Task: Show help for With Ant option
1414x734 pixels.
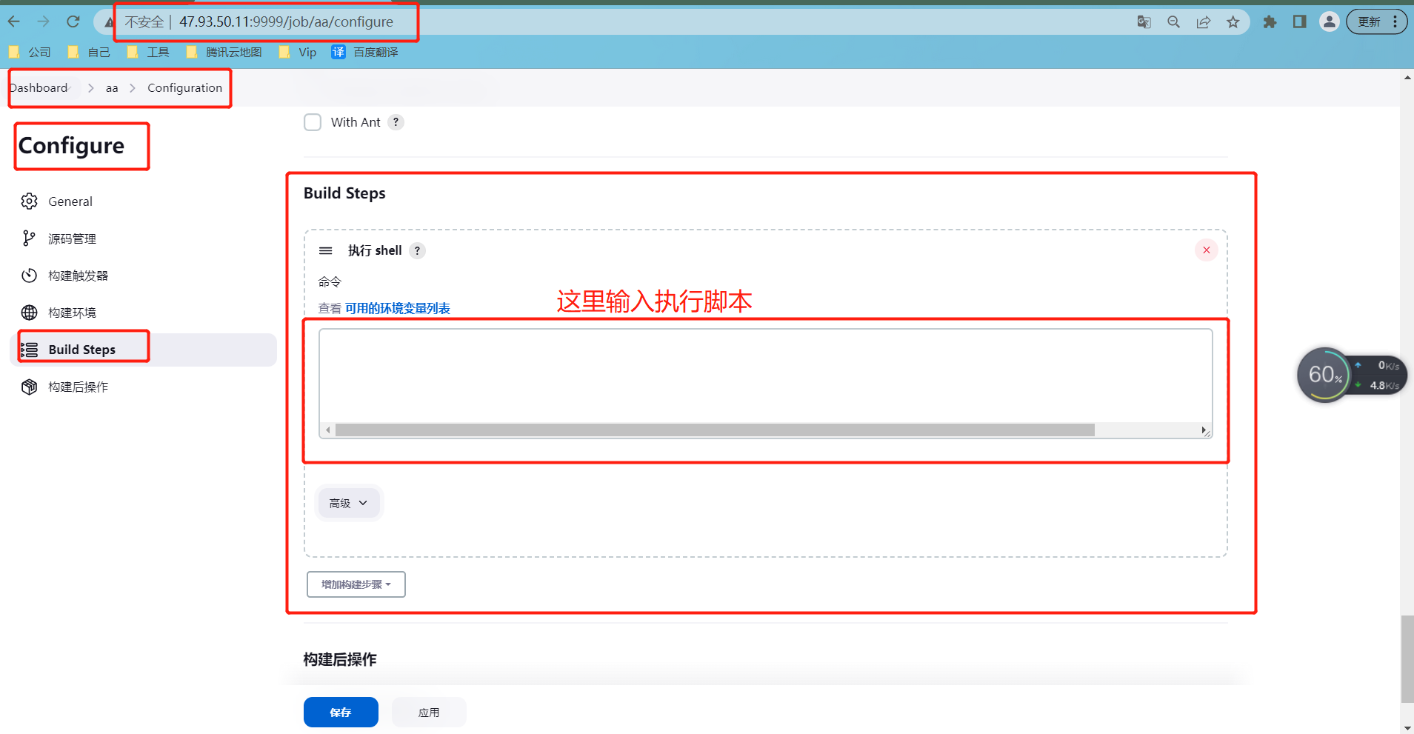Action: [x=396, y=122]
